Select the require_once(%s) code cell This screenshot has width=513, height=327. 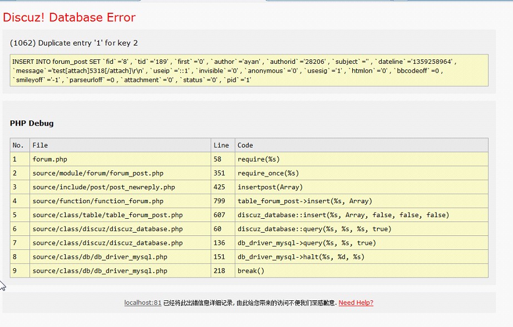click(362, 173)
